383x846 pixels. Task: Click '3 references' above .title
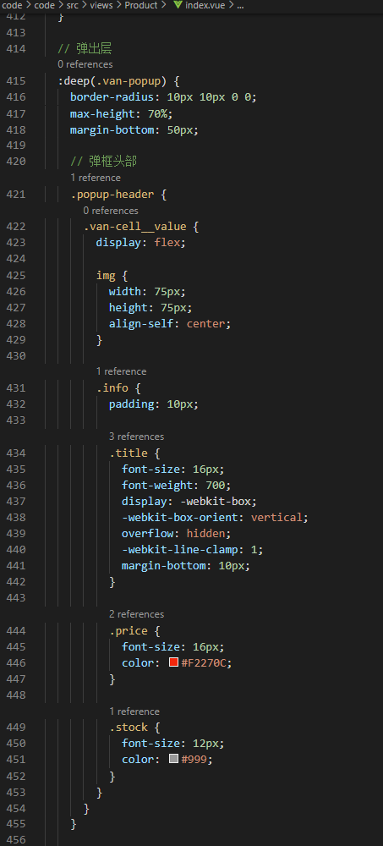click(136, 436)
